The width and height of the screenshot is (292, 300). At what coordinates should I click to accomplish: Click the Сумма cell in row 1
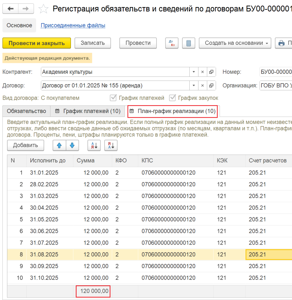point(93,173)
